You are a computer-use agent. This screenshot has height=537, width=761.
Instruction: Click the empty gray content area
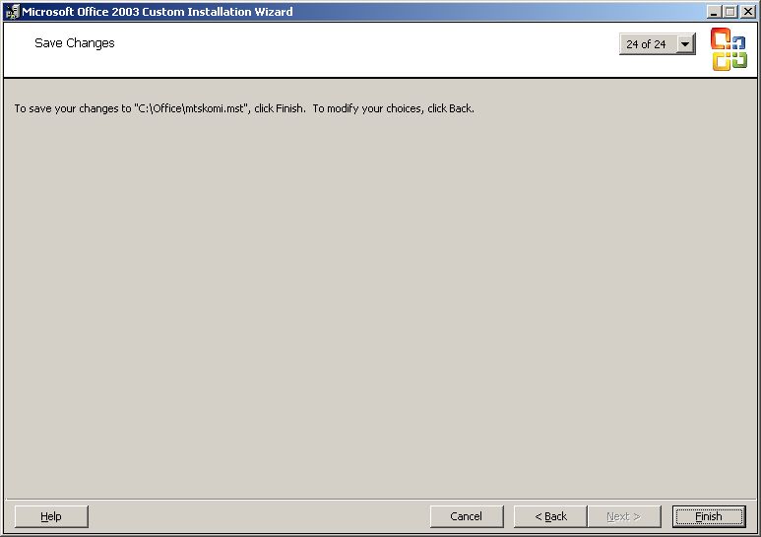point(380,296)
